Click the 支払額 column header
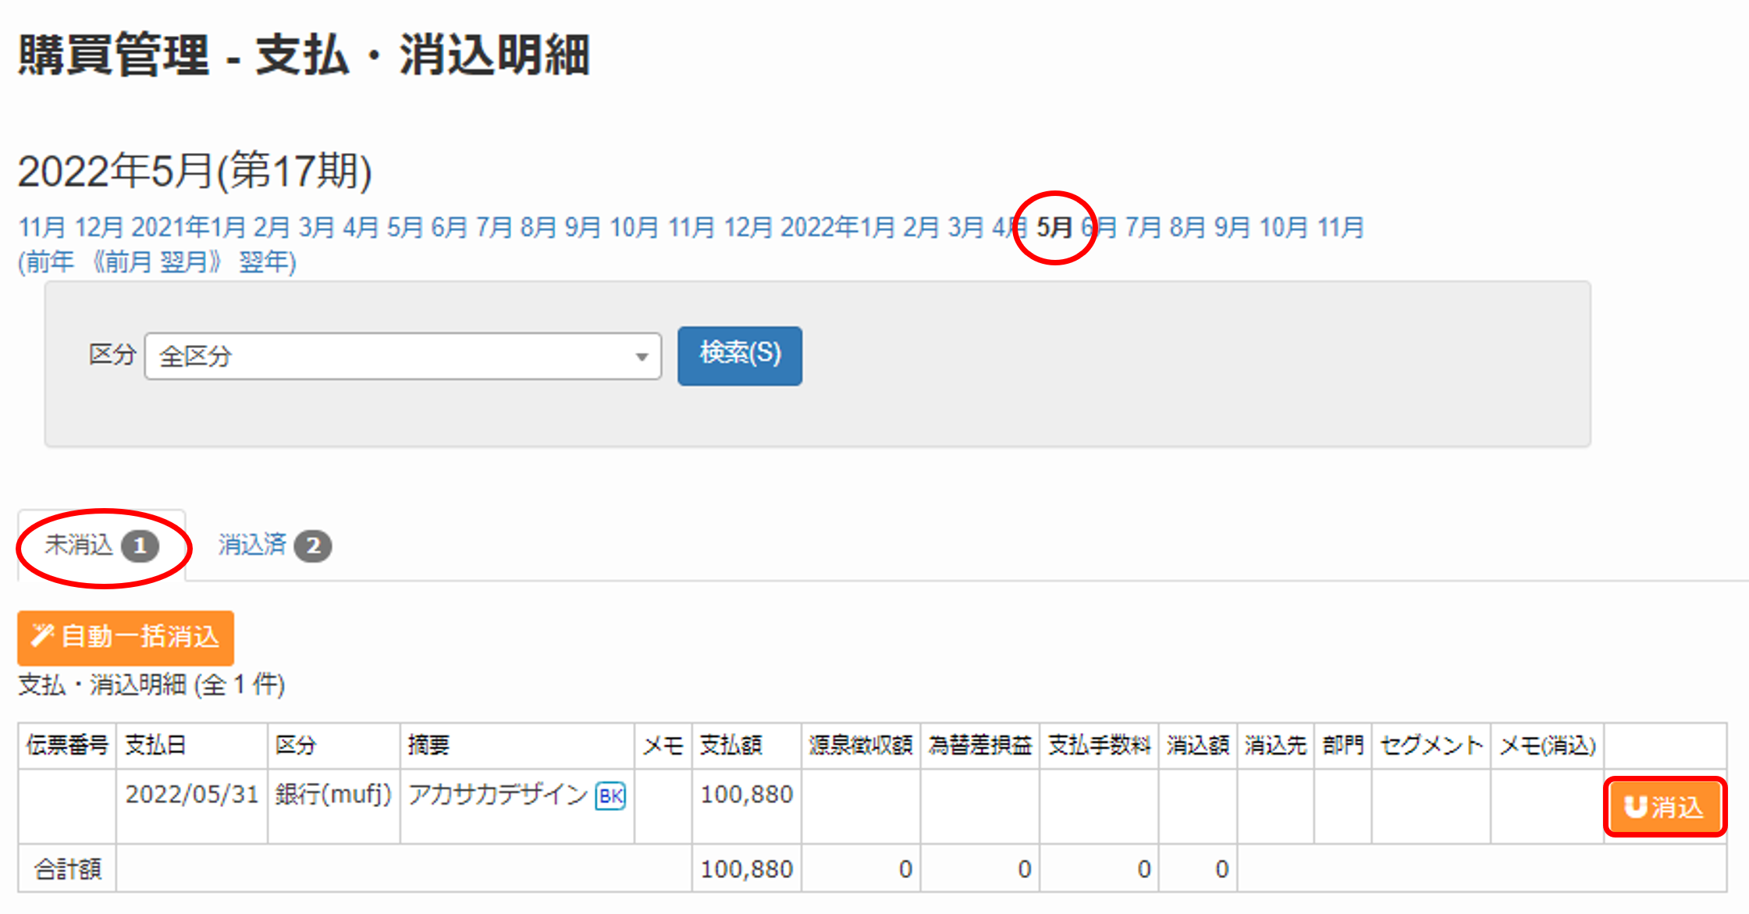1749x914 pixels. point(731,745)
